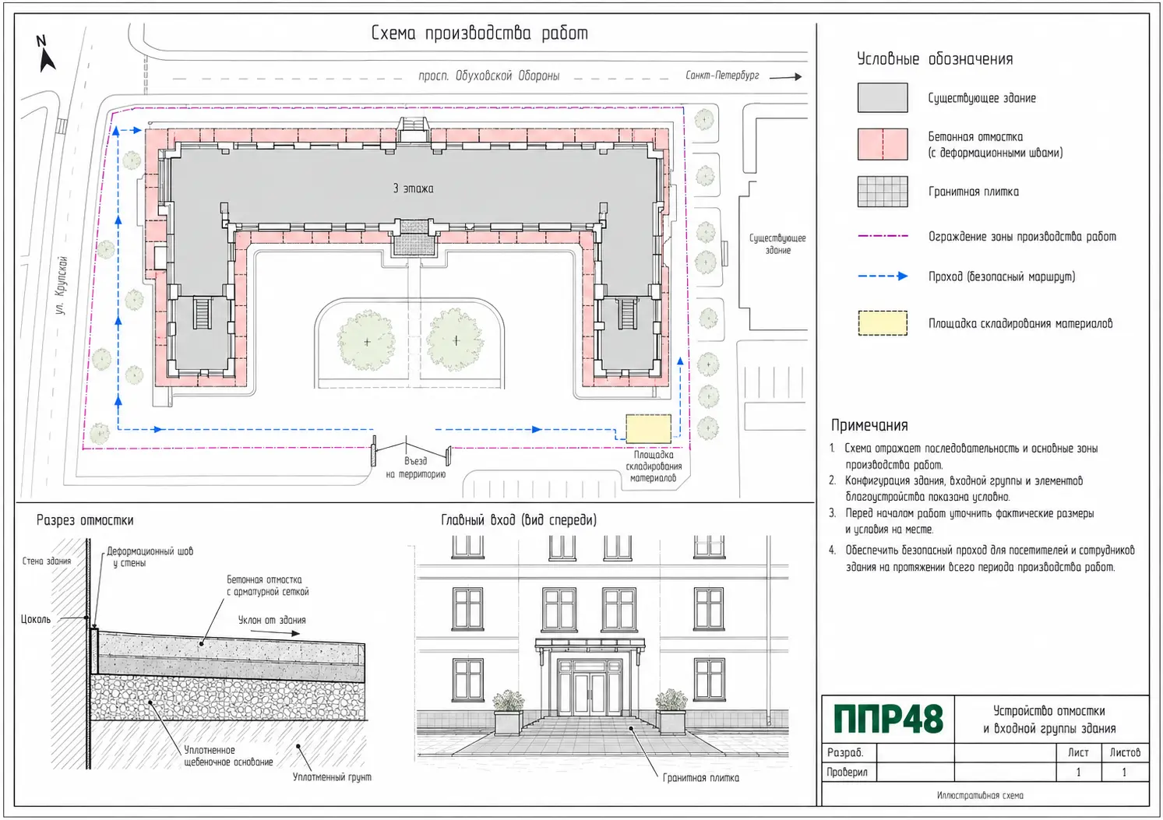Click the Листов header cell

(1125, 753)
